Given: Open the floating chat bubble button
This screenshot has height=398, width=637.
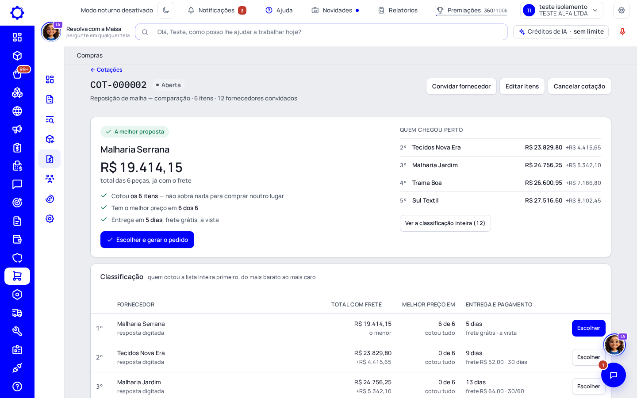Looking at the screenshot, I should tap(614, 375).
